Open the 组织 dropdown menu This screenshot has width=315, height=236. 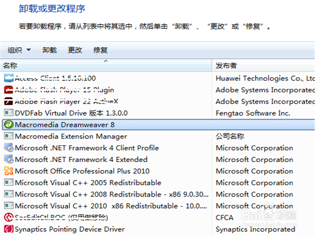pos(19,50)
